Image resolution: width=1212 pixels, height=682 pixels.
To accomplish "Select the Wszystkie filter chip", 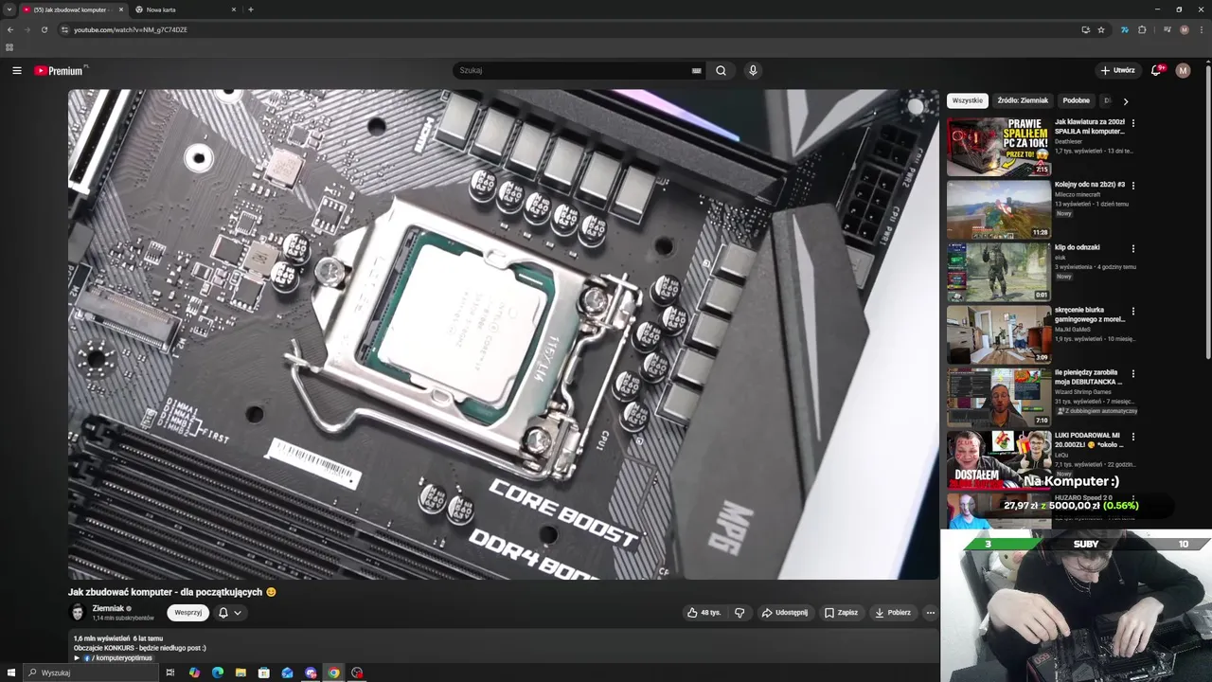I will pyautogui.click(x=967, y=100).
